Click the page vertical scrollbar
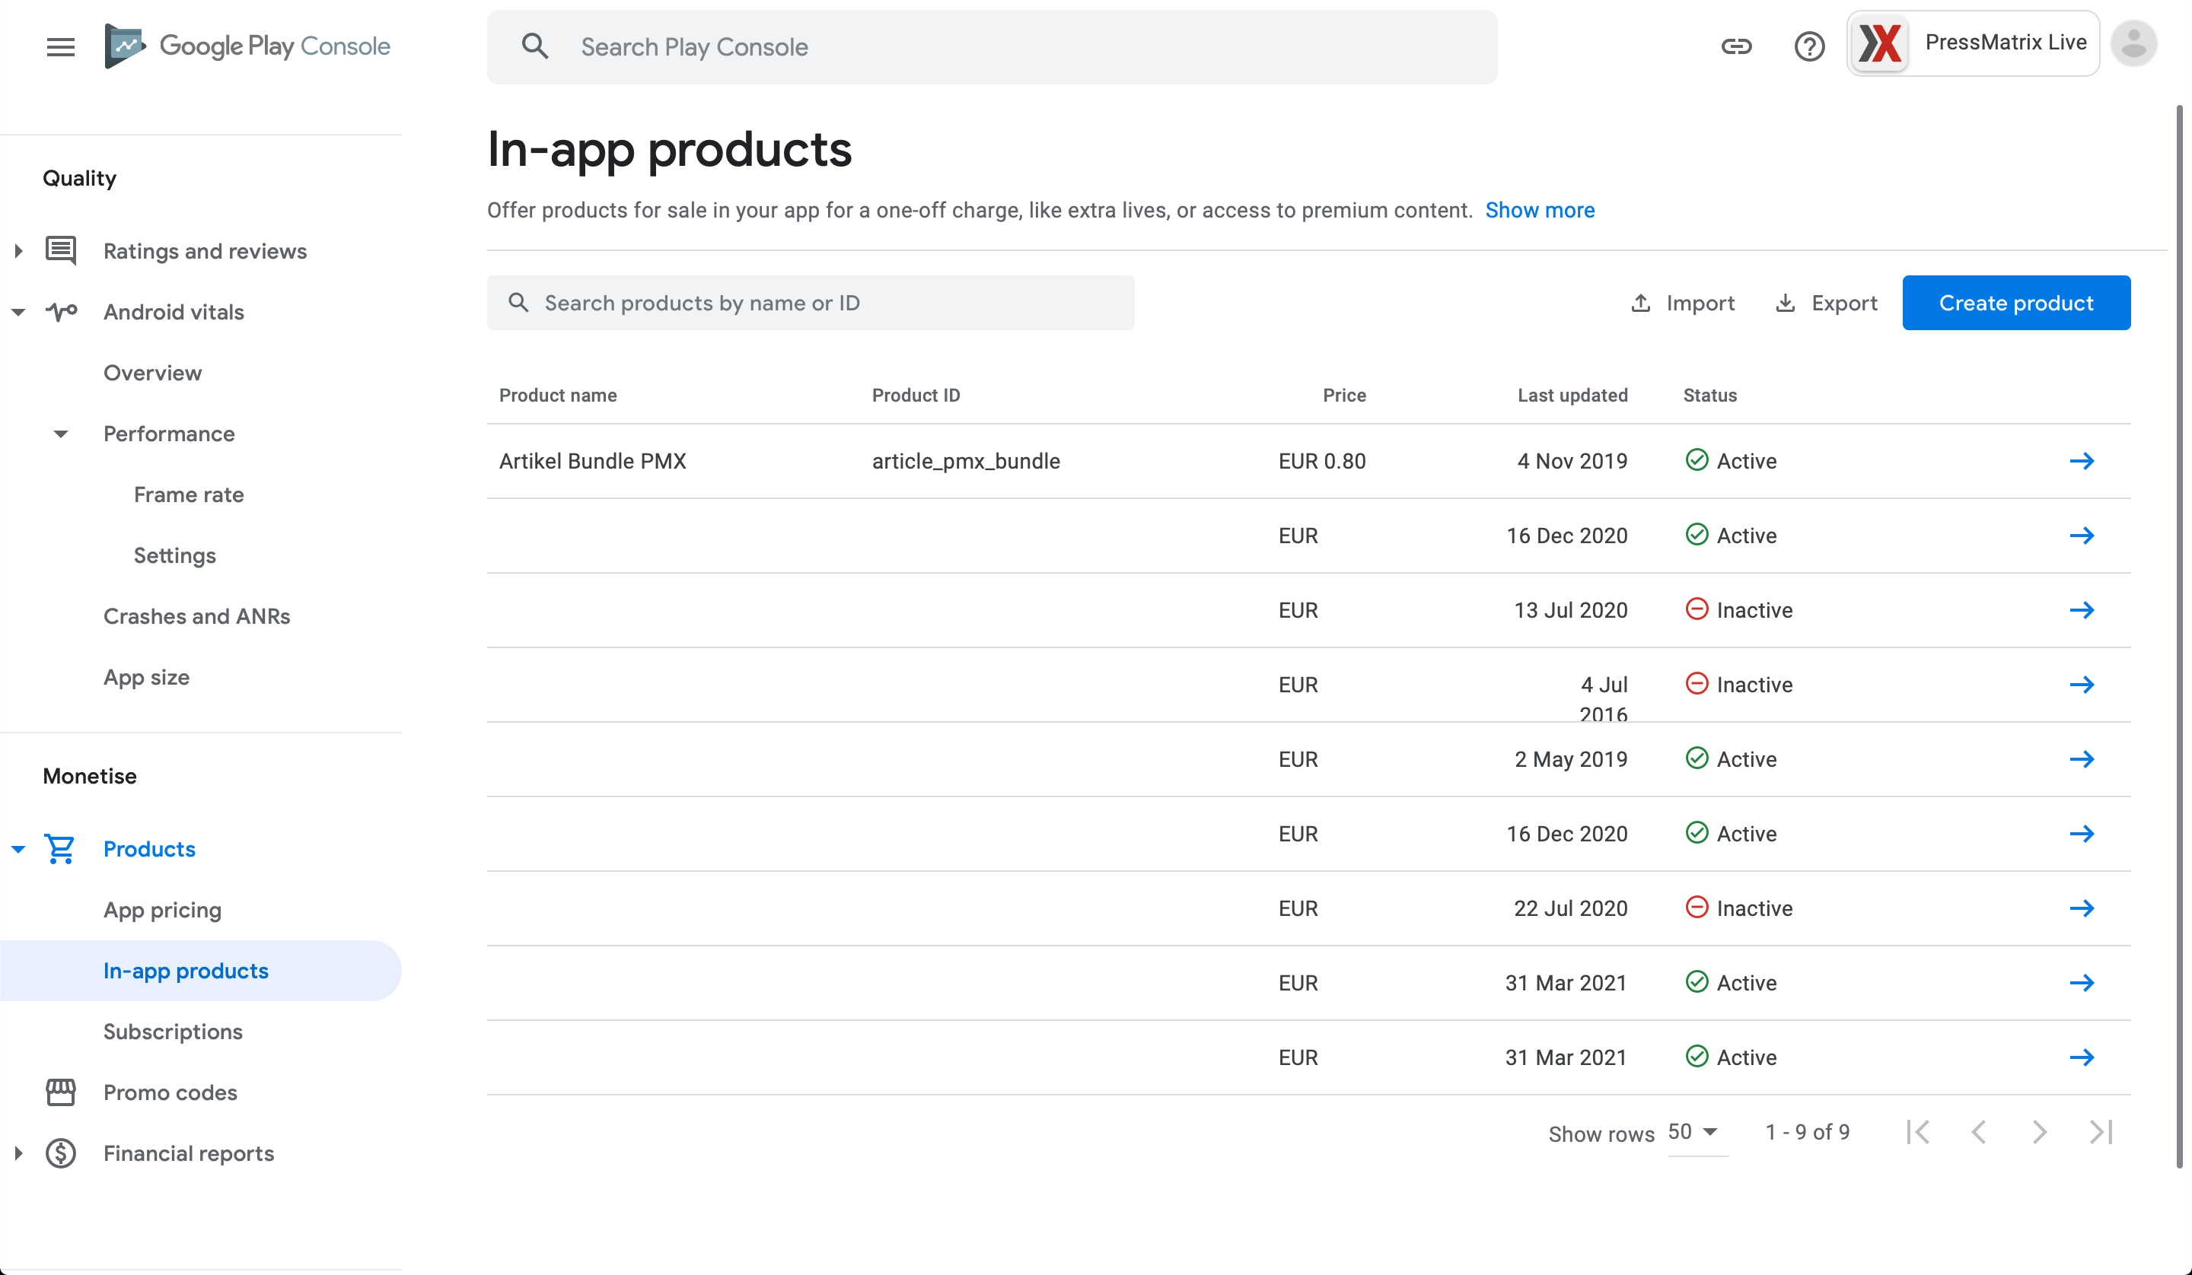Viewport: 2192px width, 1275px height. [x=2180, y=635]
